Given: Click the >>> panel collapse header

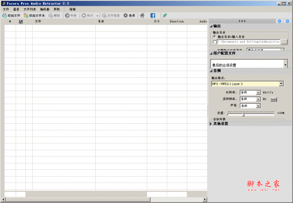Looking at the screenshot, I should 242,21.
